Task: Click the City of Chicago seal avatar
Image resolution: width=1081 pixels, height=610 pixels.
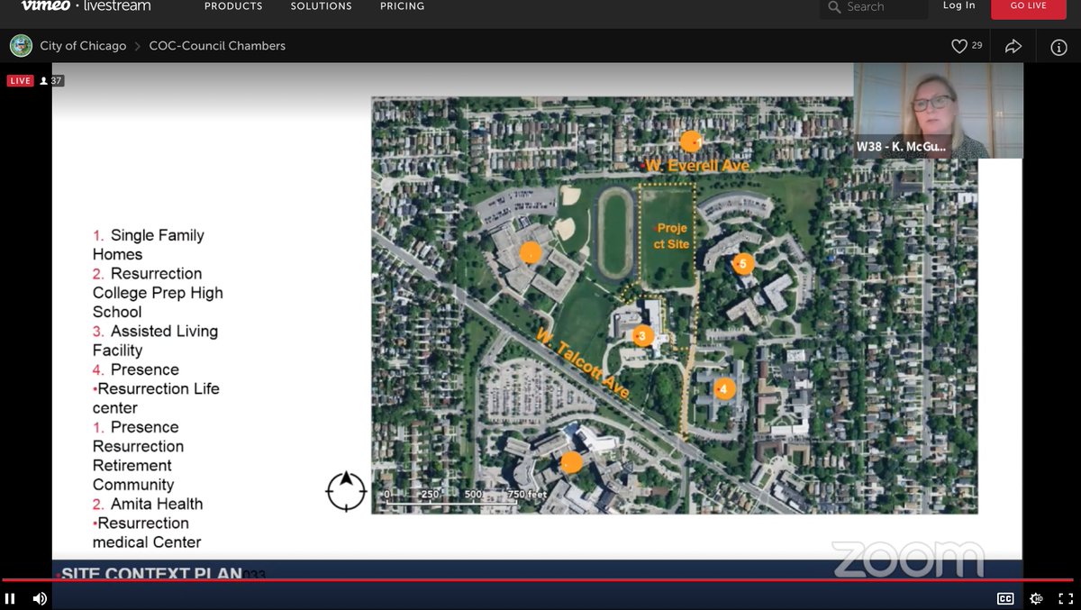Action: click(x=21, y=45)
